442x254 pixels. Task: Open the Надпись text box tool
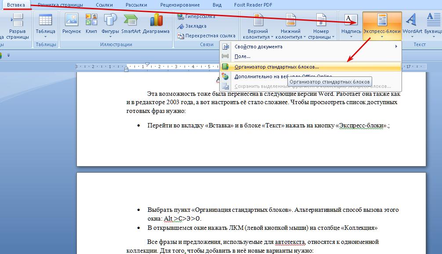[x=351, y=24]
